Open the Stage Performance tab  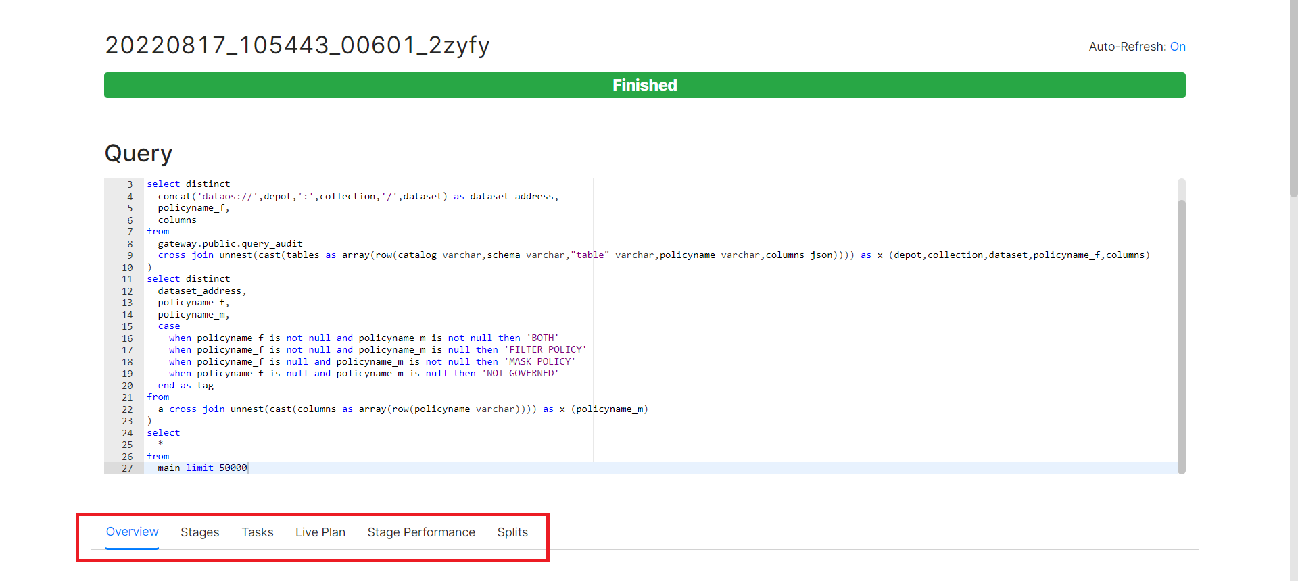[421, 532]
